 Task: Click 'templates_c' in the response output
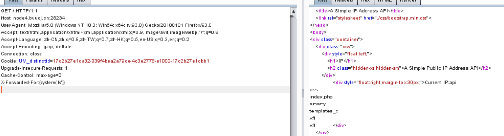(x=324, y=111)
